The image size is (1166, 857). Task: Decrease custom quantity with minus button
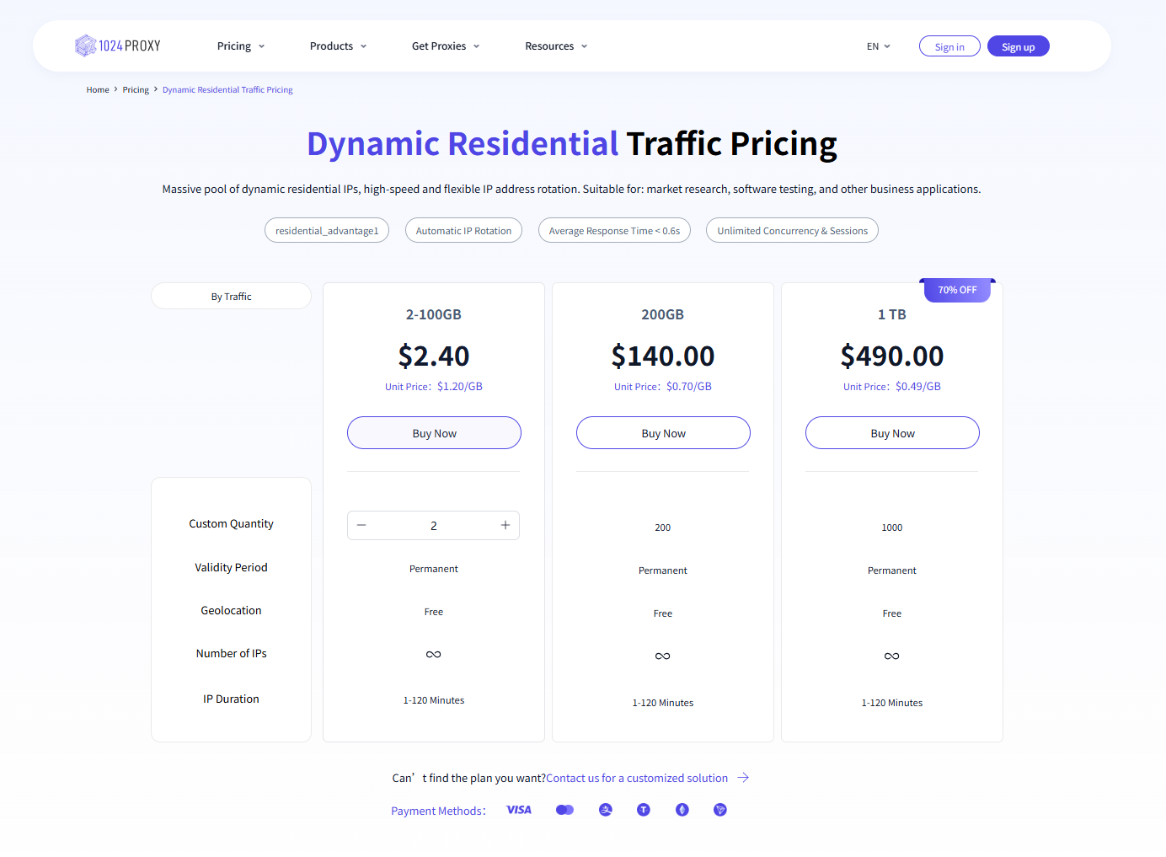pos(361,525)
